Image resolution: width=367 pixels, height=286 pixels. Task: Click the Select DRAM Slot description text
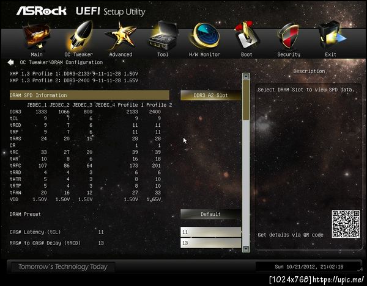pyautogui.click(x=306, y=90)
